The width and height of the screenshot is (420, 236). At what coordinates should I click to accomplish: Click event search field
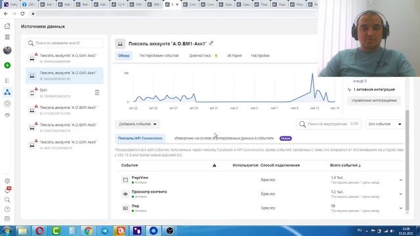(x=329, y=124)
